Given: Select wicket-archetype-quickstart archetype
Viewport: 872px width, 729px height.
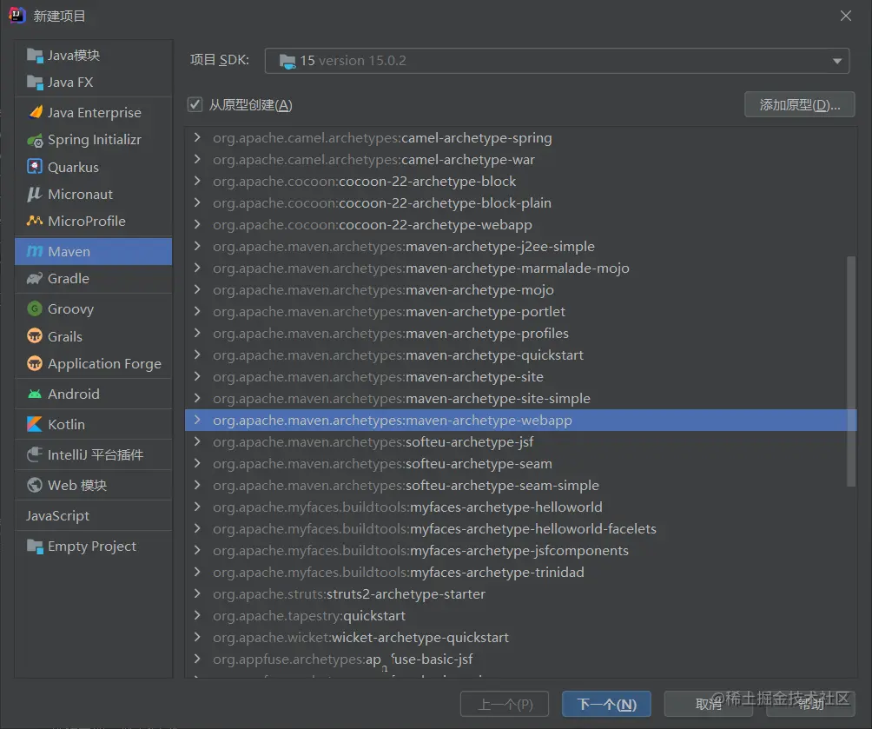Looking at the screenshot, I should pos(520,637).
